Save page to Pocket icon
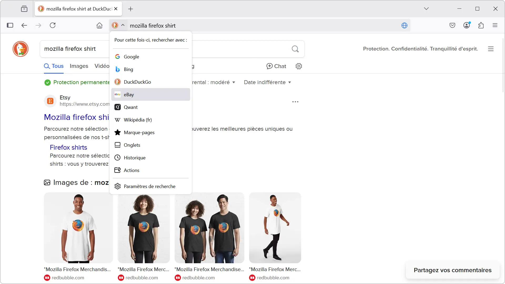505x284 pixels. pyautogui.click(x=452, y=25)
